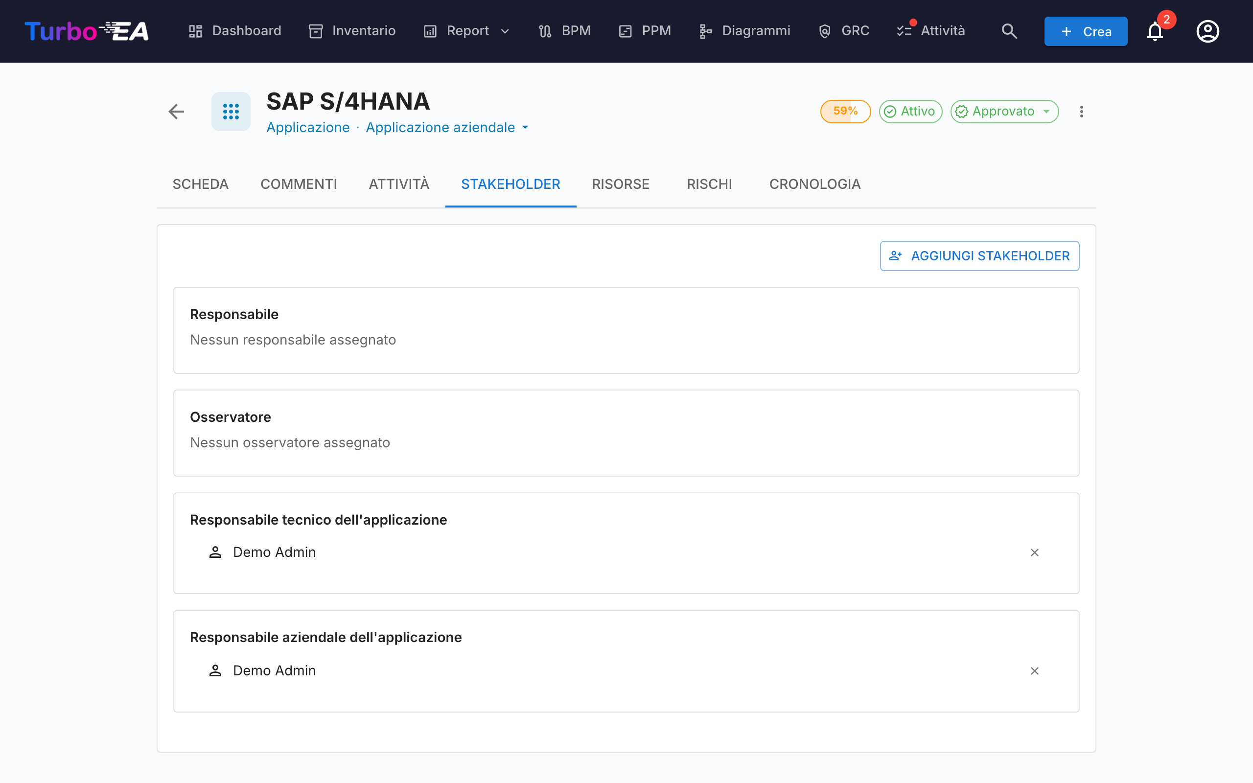Click the Crea button
Screen dimensions: 1253x783
[x=1086, y=31]
